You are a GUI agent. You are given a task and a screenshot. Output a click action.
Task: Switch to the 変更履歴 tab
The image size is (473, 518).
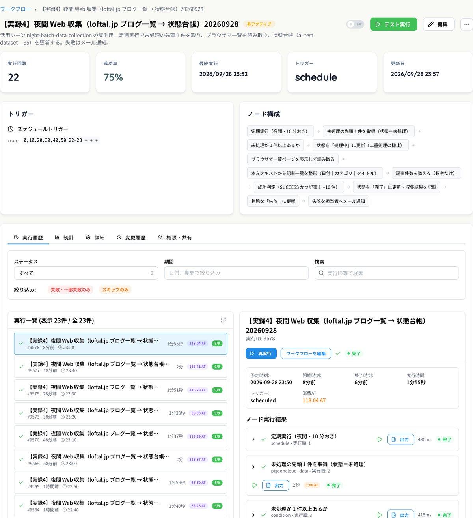point(131,237)
